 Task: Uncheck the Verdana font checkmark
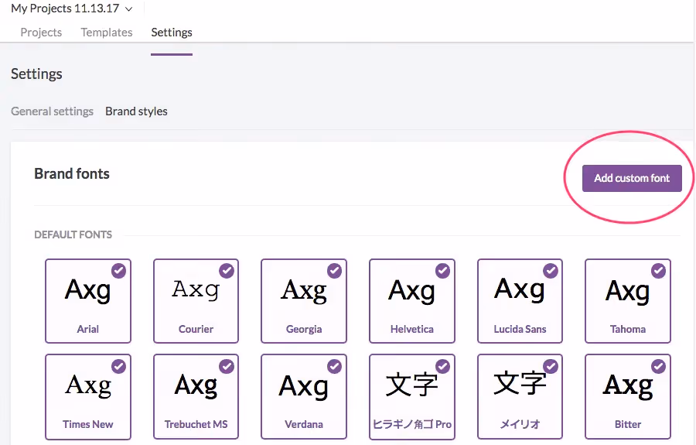click(x=334, y=366)
